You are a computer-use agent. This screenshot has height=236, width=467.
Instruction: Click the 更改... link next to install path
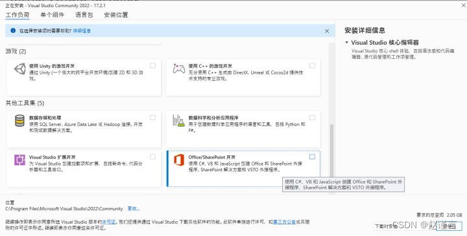pyautogui.click(x=134, y=209)
